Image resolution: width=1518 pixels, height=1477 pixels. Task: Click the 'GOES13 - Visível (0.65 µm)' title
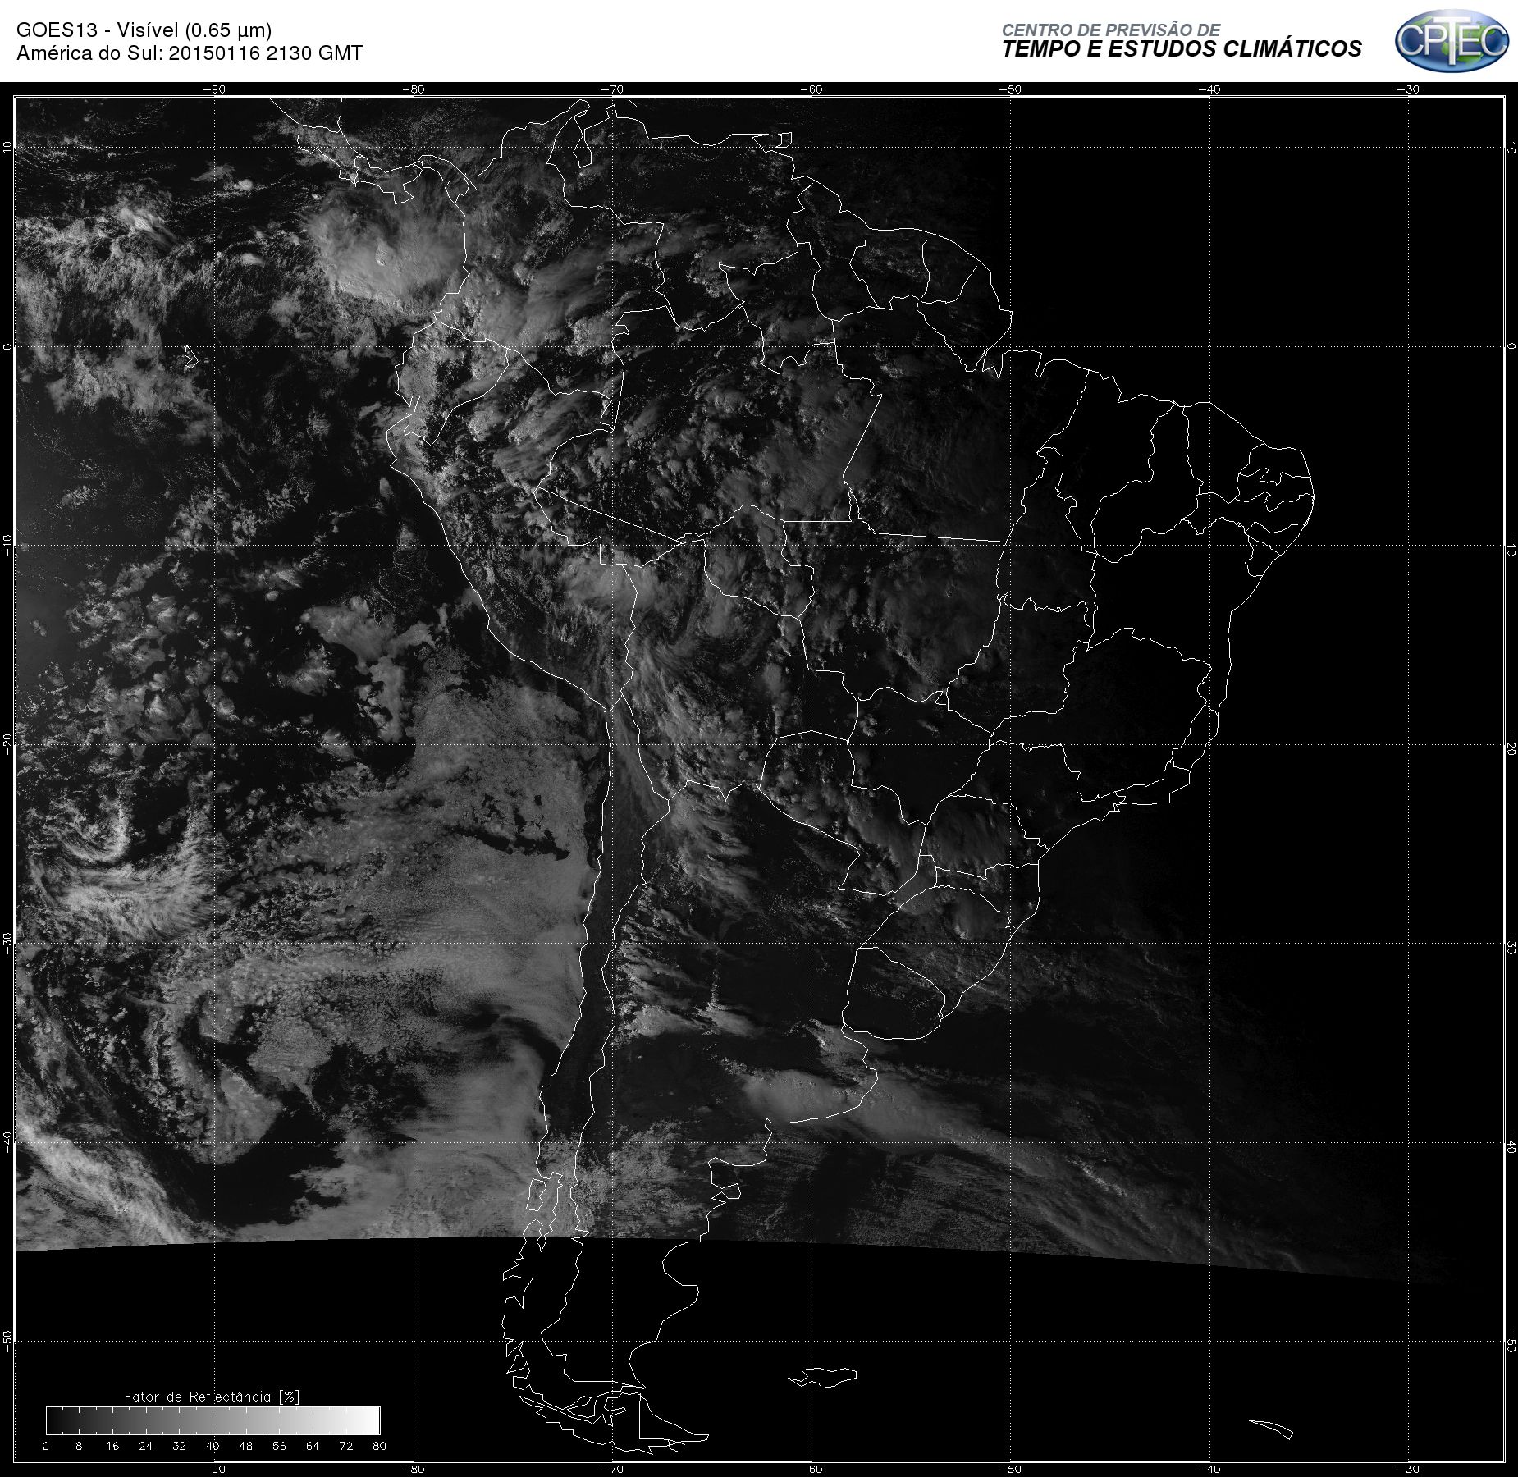coord(144,30)
